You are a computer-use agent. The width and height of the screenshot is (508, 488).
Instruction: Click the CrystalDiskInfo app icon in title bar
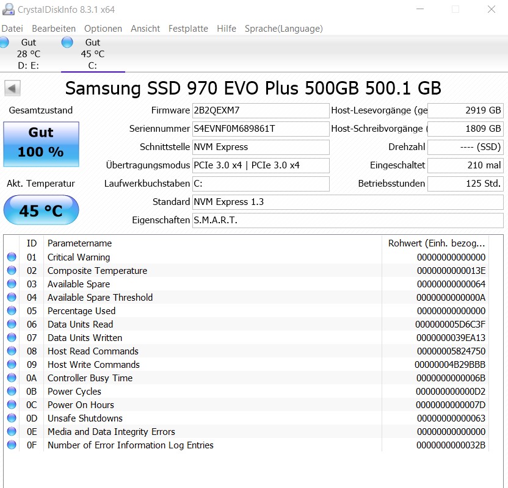[8, 9]
